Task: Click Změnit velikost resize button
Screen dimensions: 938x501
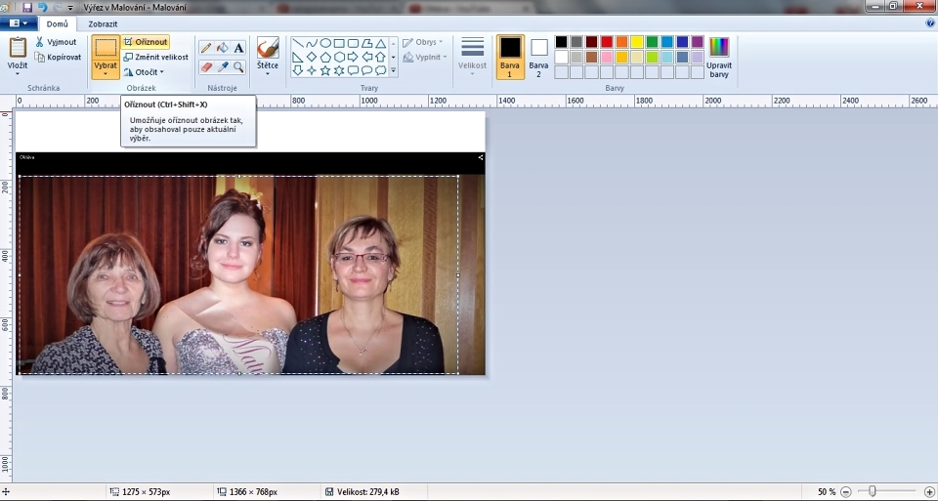Action: coord(155,57)
